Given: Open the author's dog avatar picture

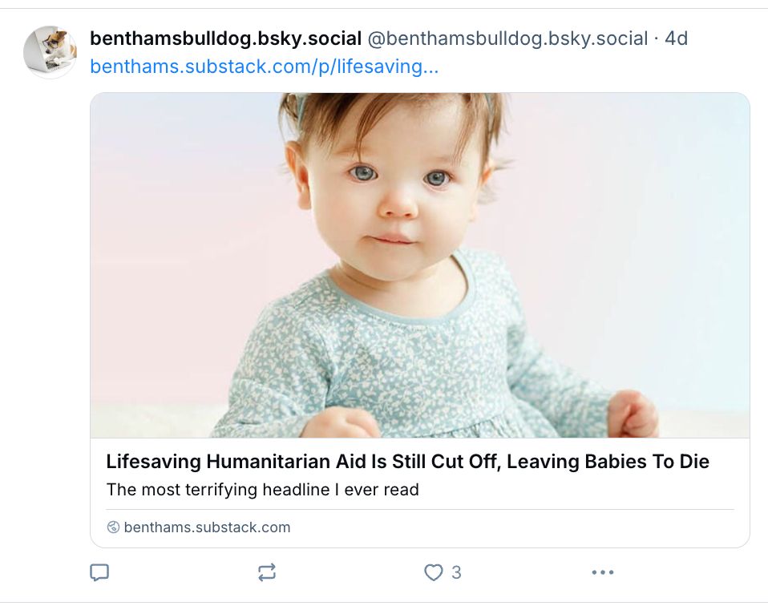Looking at the screenshot, I should tap(50, 51).
